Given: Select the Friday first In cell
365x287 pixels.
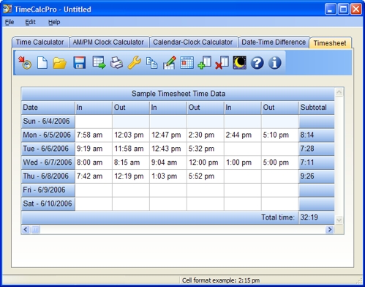Looking at the screenshot, I should [94, 190].
